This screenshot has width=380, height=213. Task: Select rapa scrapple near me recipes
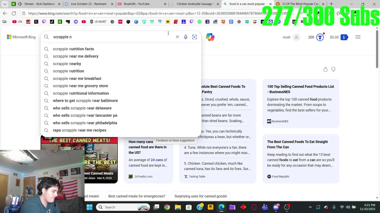pos(121,130)
